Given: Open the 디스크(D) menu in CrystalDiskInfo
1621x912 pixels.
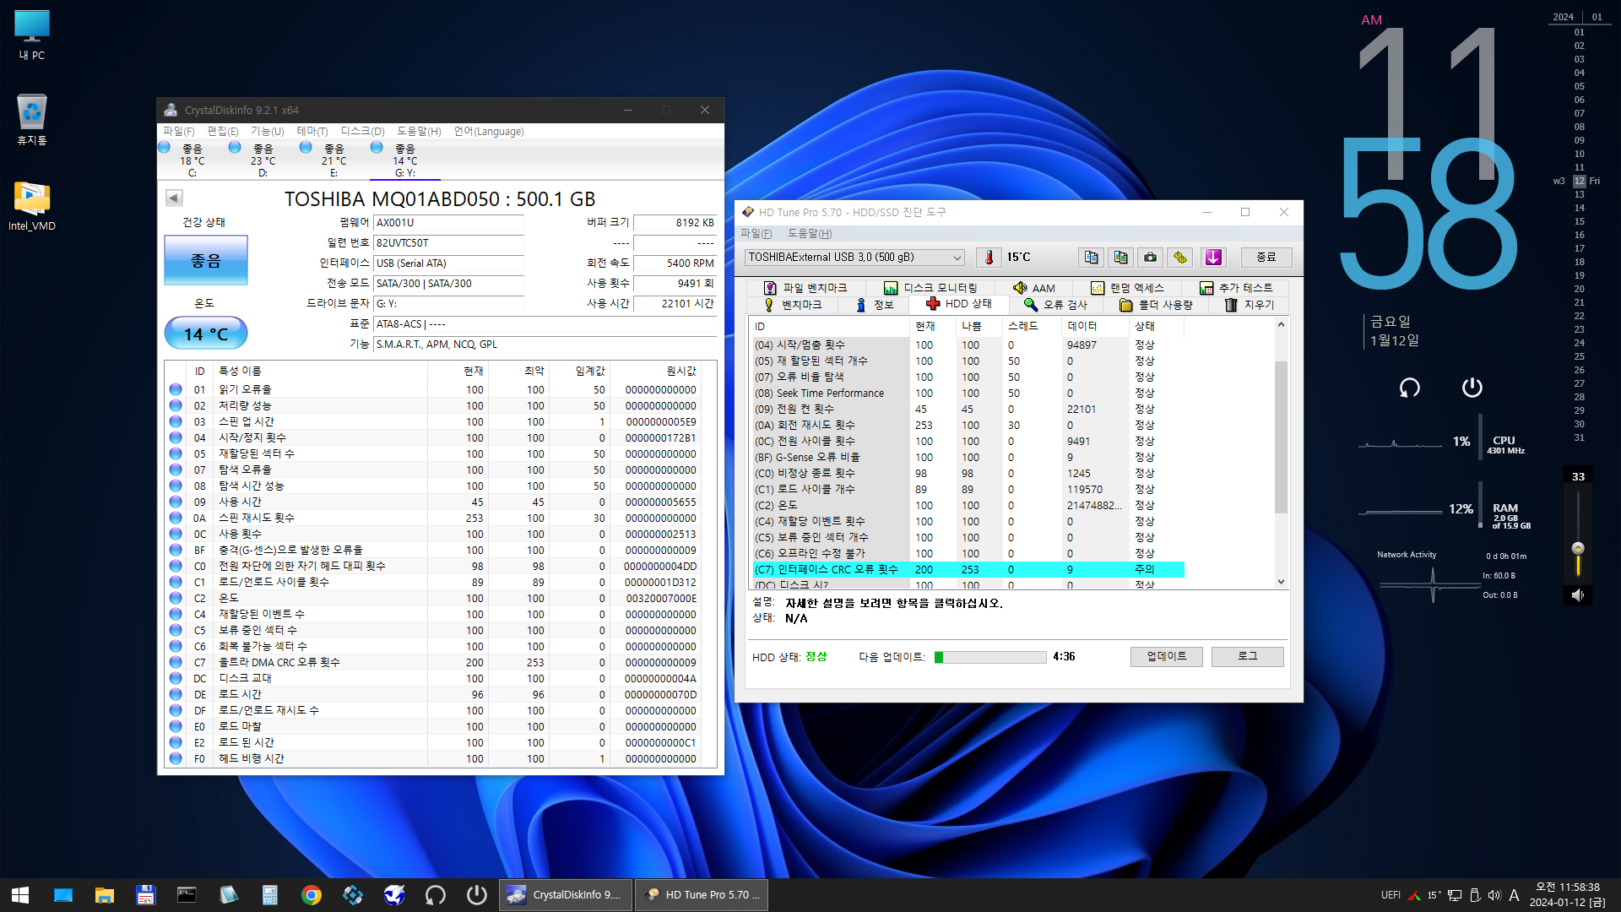Looking at the screenshot, I should pos(363,132).
